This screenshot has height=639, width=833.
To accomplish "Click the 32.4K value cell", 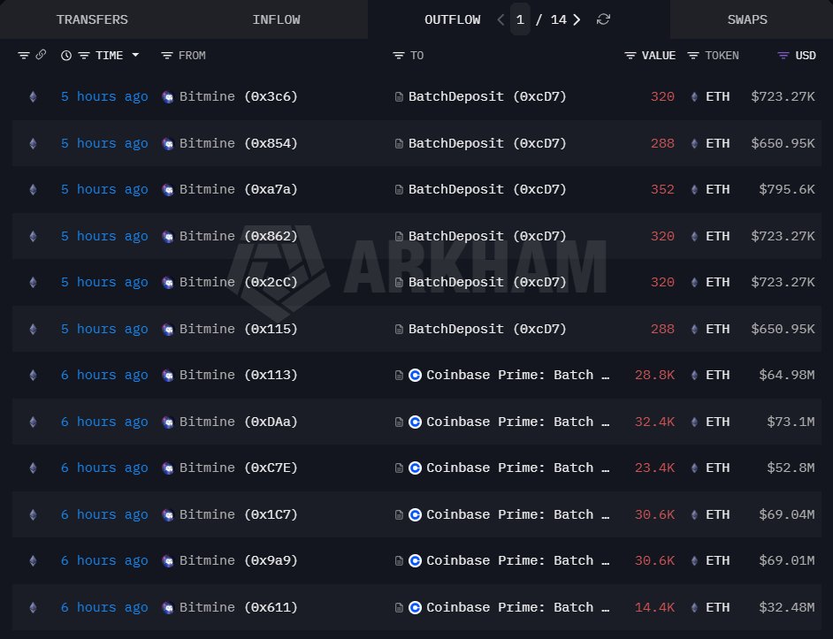I will (654, 422).
